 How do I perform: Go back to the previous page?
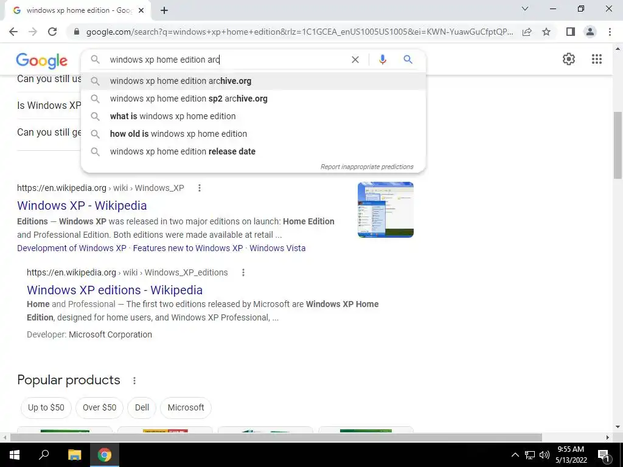[x=13, y=32]
